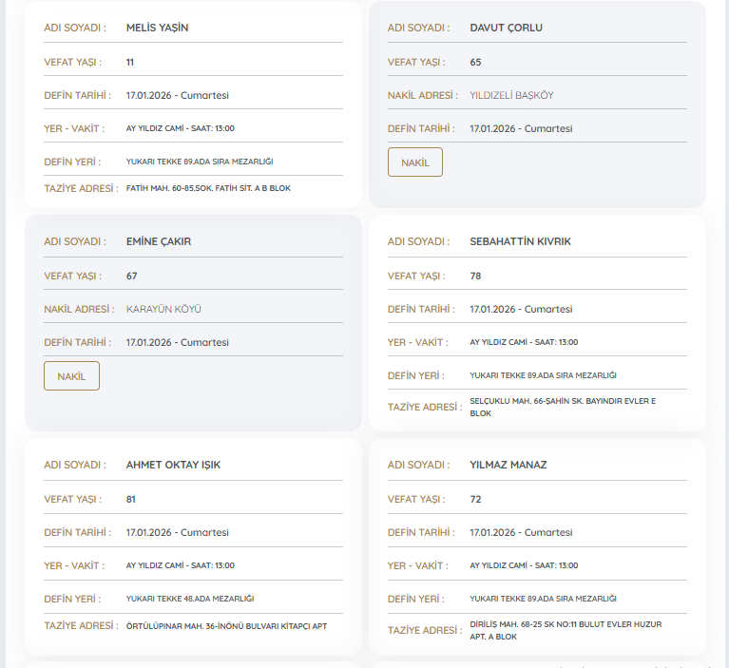Click Melis Yaşin's burial date 17.01.2026

177,95
